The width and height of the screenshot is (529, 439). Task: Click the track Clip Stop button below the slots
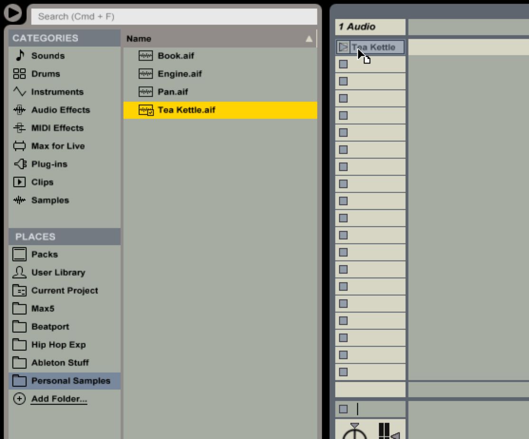point(343,409)
